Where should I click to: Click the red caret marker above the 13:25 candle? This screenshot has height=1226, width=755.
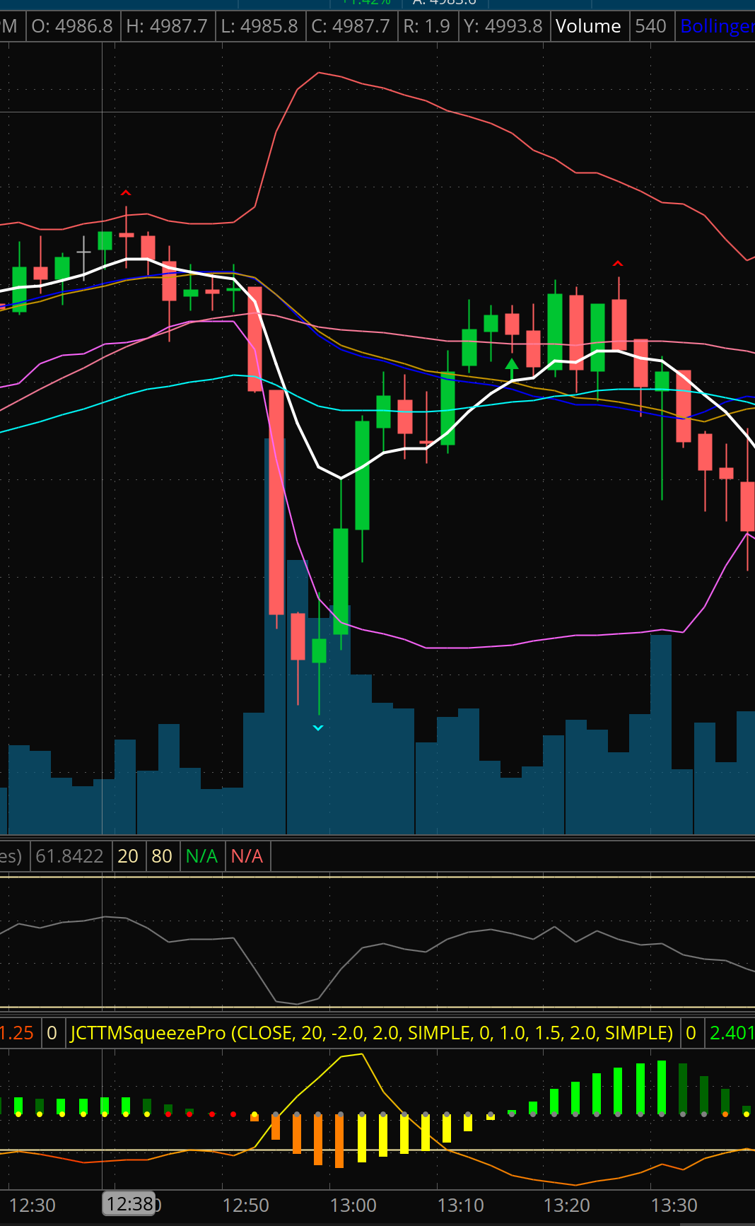pos(618,264)
